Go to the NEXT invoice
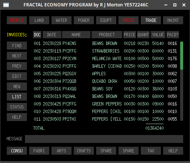190x163 pixels. pyautogui.click(x=17, y=56)
